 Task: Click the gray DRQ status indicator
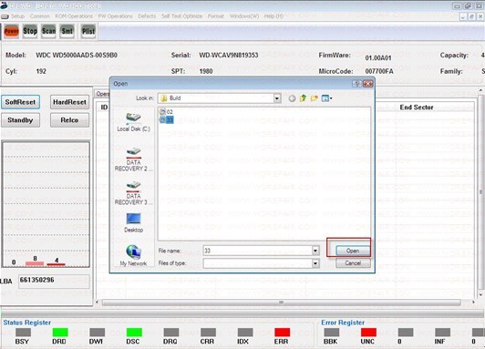(x=171, y=333)
